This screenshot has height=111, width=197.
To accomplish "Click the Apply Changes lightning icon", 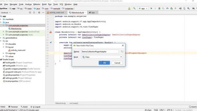I will pos(155,8).
